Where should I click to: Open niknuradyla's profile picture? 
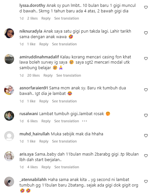pos(9,33)
